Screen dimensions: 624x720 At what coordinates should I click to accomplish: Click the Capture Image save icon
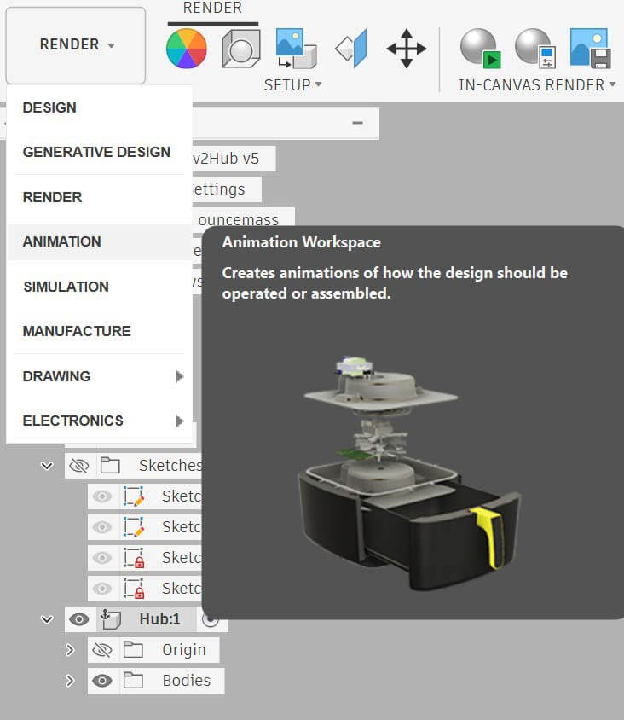590,49
